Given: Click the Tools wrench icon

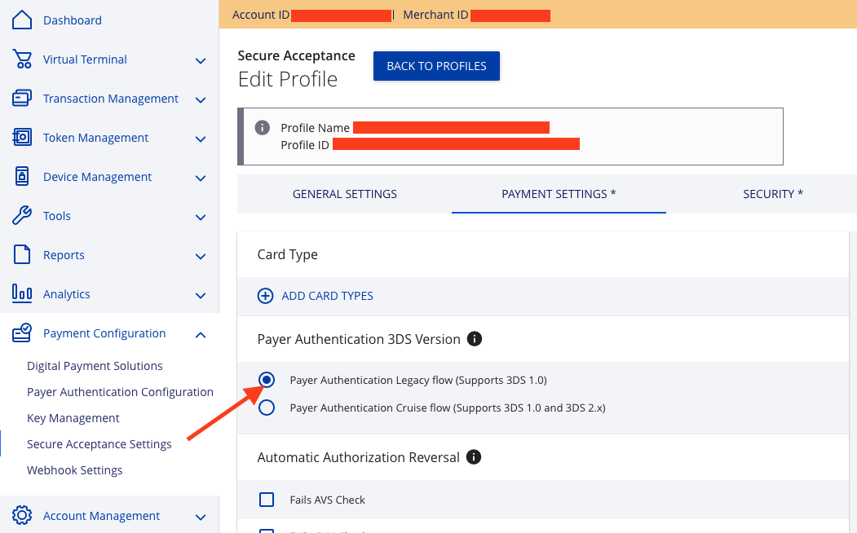Looking at the screenshot, I should (x=22, y=215).
